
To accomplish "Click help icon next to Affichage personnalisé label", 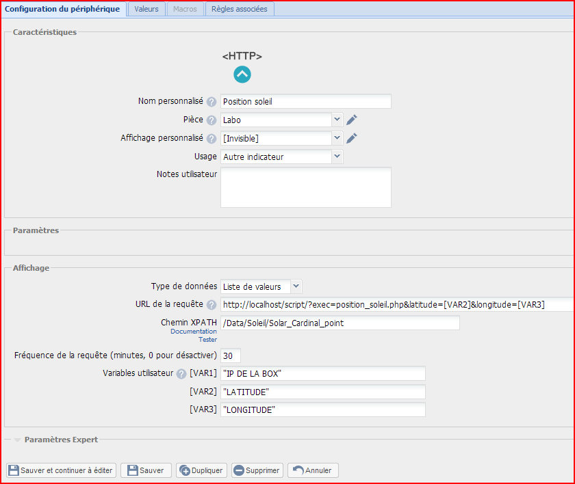I will click(x=212, y=139).
